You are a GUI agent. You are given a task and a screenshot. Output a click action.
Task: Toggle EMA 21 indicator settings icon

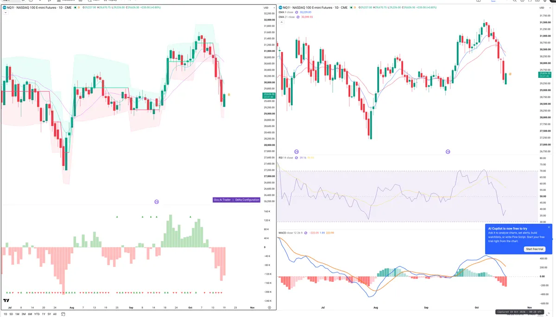(298, 17)
